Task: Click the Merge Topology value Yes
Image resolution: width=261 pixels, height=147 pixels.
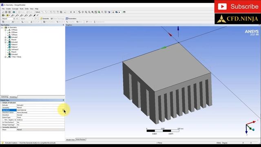Action: [40, 125]
